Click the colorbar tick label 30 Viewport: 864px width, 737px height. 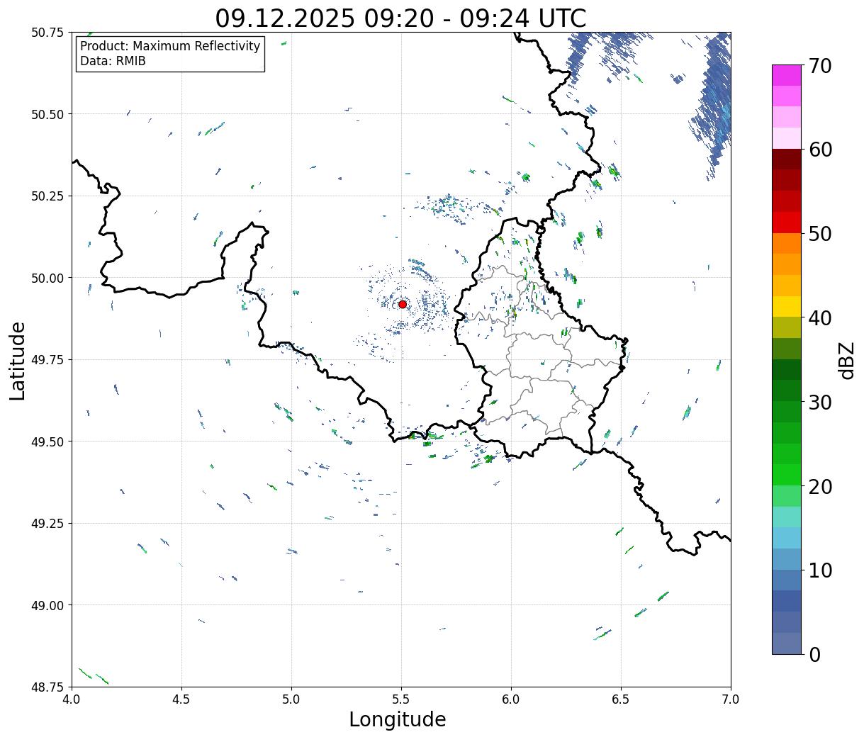pyautogui.click(x=819, y=402)
